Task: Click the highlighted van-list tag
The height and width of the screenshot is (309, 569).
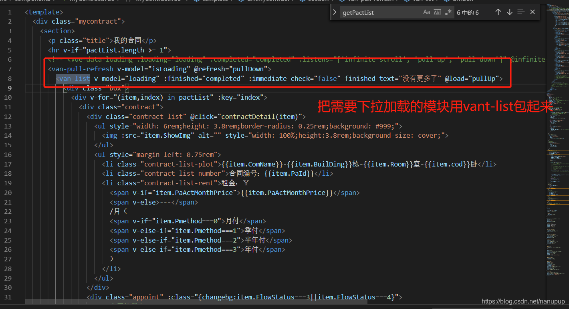Action: [73, 78]
